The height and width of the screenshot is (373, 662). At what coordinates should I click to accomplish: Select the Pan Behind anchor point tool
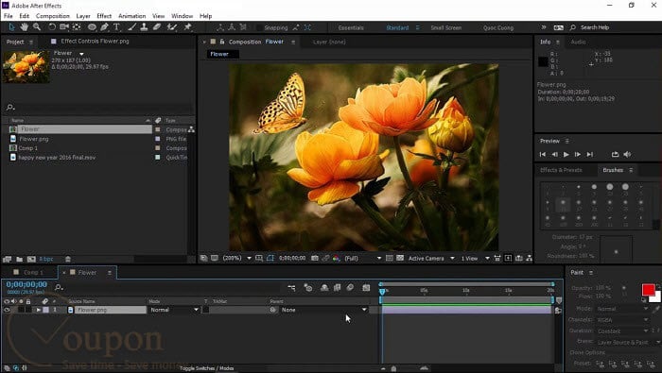click(77, 27)
